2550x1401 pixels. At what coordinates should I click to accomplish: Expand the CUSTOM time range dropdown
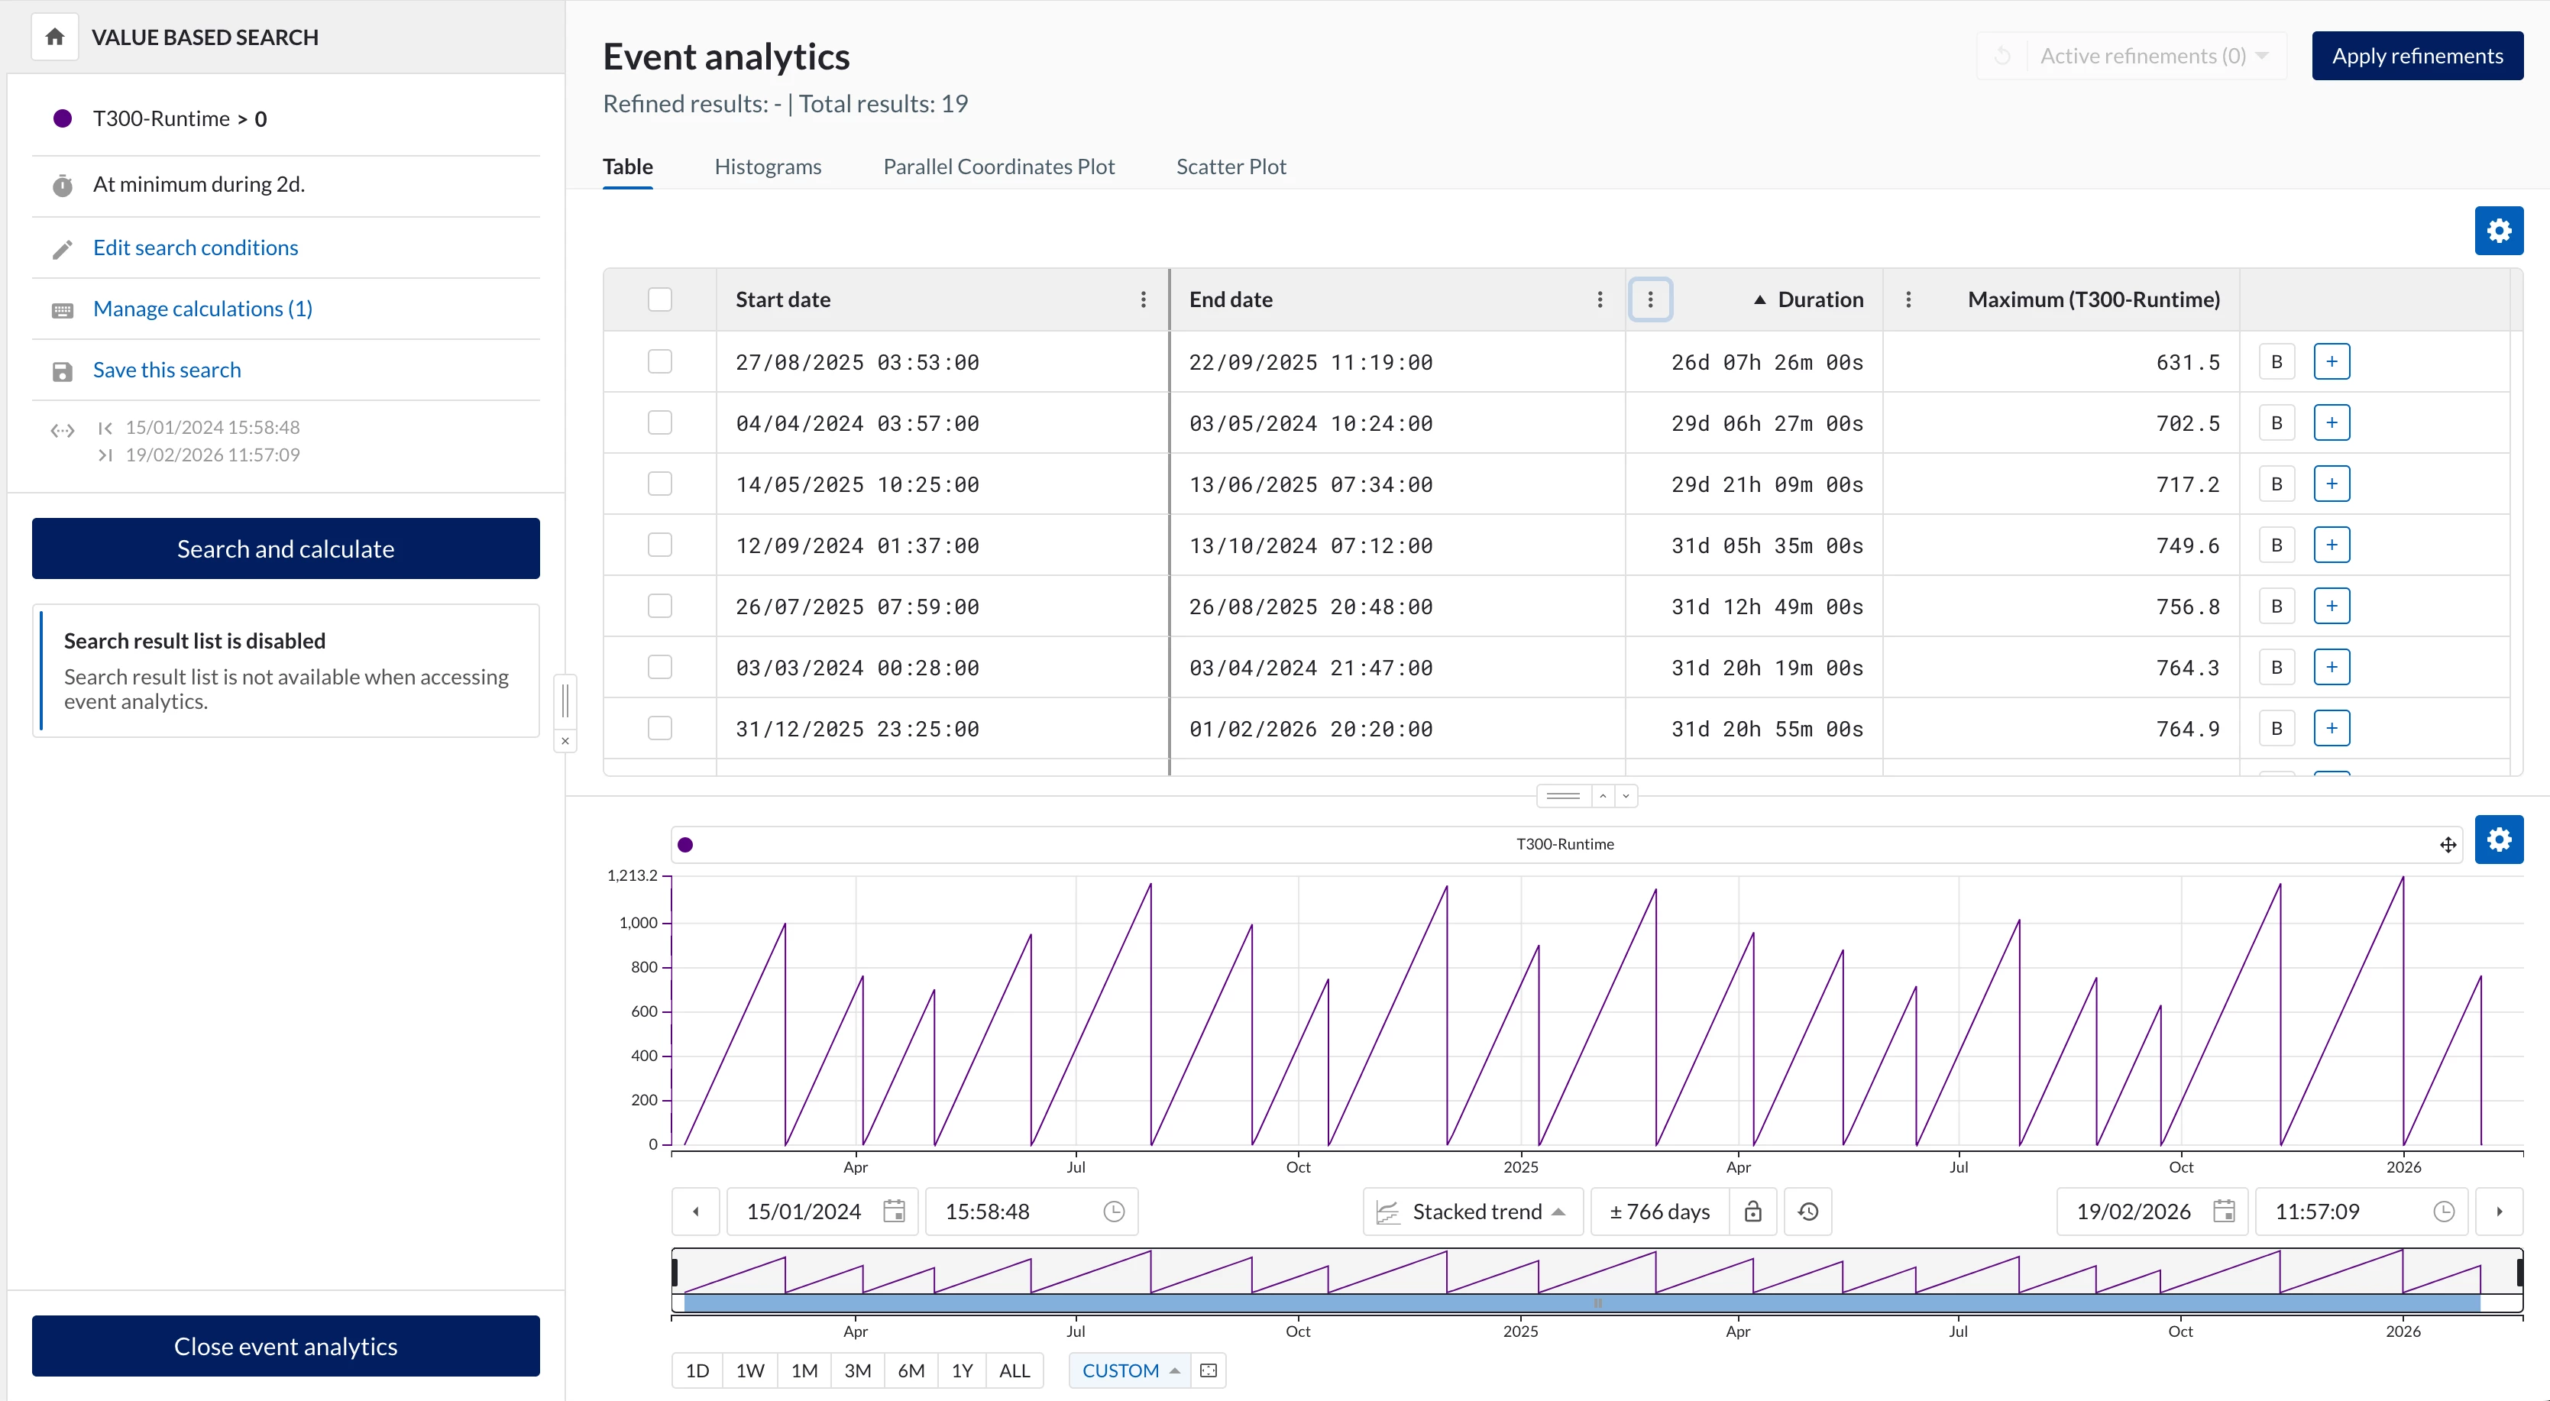tap(1130, 1370)
